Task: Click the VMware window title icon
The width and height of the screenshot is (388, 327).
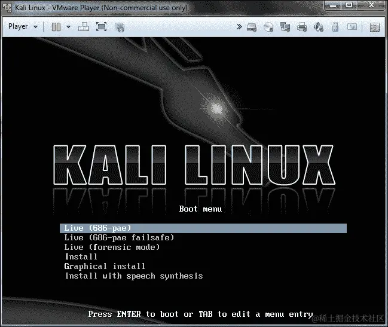Action: point(8,8)
